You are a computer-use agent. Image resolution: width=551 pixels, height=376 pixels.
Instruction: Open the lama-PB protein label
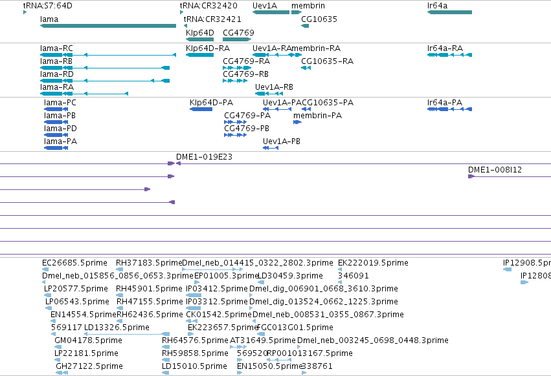60,116
